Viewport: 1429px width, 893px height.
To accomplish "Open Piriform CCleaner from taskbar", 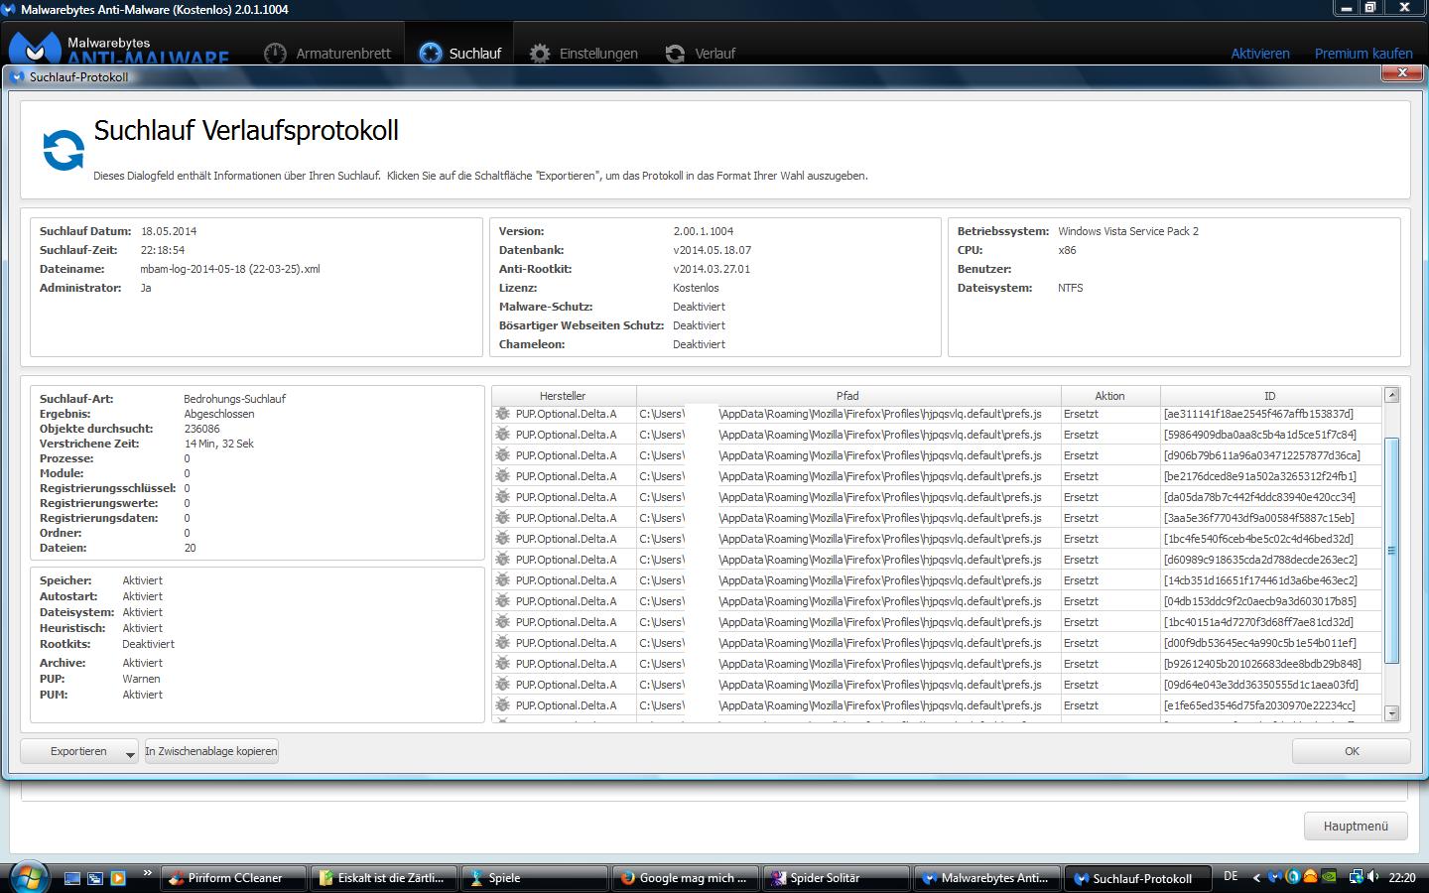I will point(235,878).
